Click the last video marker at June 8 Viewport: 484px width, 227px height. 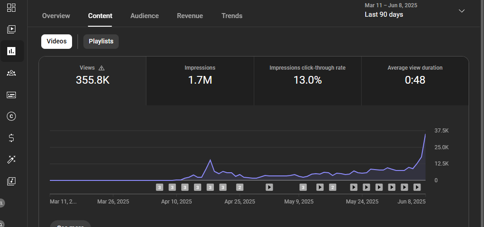tap(417, 187)
